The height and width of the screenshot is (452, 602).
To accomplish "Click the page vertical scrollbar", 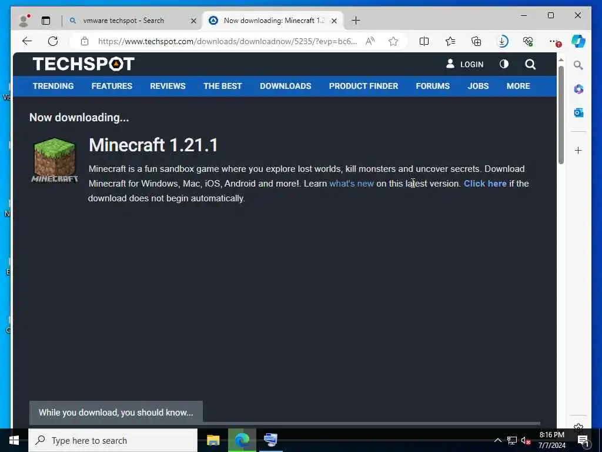I will [x=561, y=115].
